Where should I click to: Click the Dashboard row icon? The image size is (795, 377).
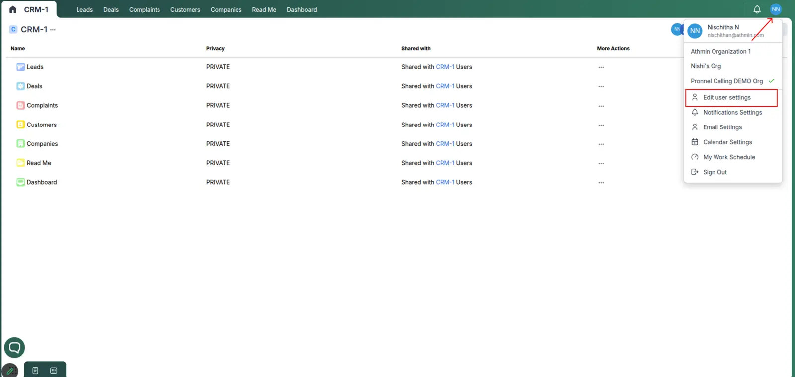click(x=20, y=182)
